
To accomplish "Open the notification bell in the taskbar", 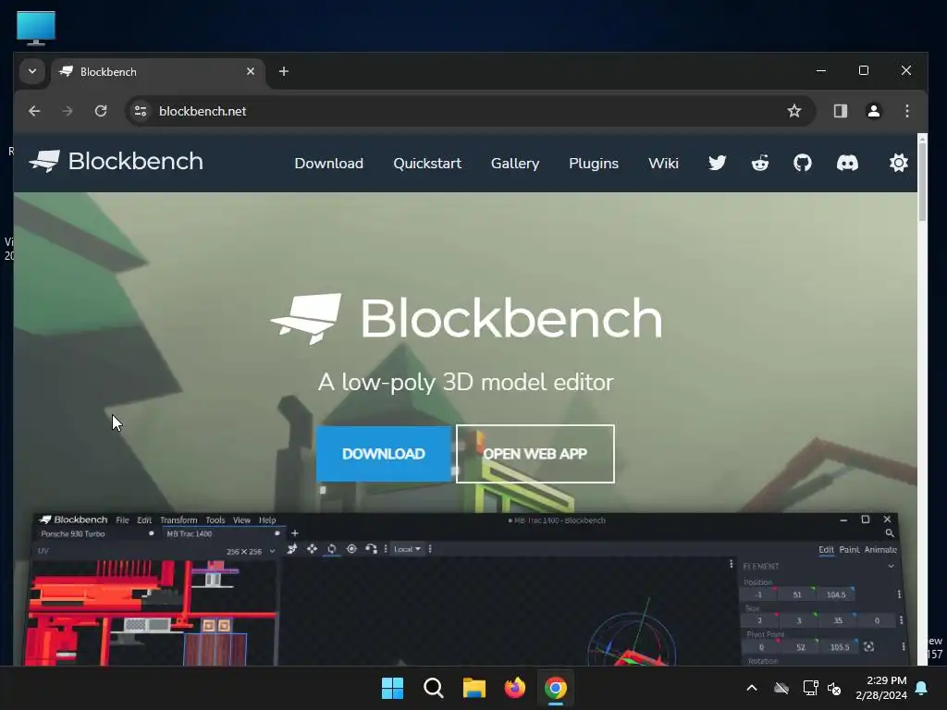I will [x=922, y=688].
